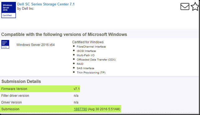Click the 'by Dell Inc' text
The height and width of the screenshot is (115, 200).
[x=25, y=9]
